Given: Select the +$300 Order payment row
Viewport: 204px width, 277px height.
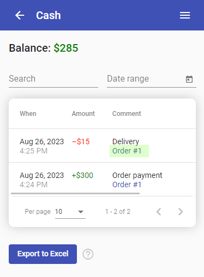Looking at the screenshot, I should point(102,179).
